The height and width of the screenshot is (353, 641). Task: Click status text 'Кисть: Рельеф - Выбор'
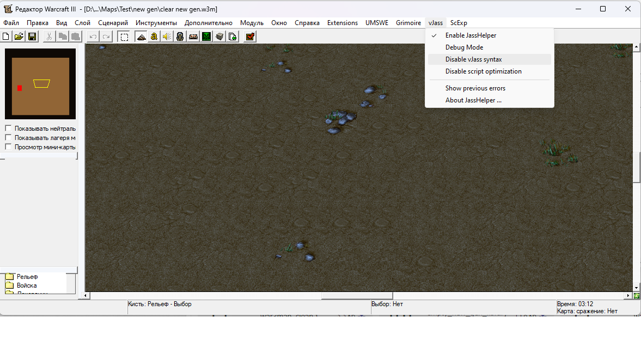tap(160, 304)
